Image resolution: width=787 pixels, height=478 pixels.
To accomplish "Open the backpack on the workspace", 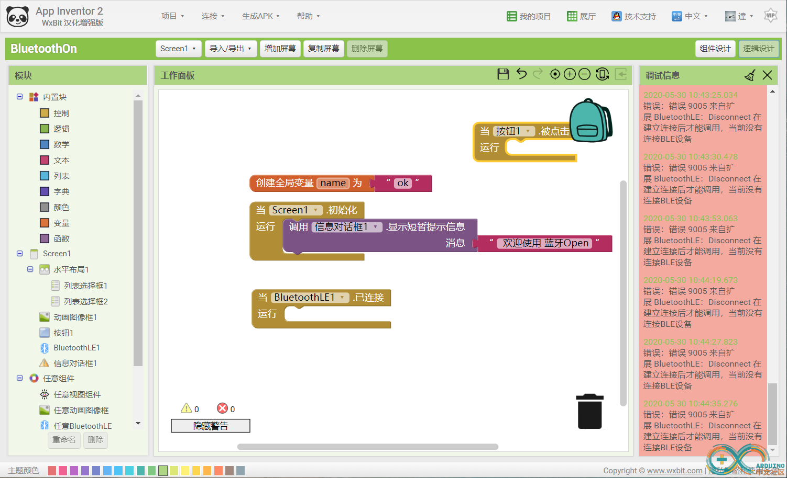I will 591,121.
